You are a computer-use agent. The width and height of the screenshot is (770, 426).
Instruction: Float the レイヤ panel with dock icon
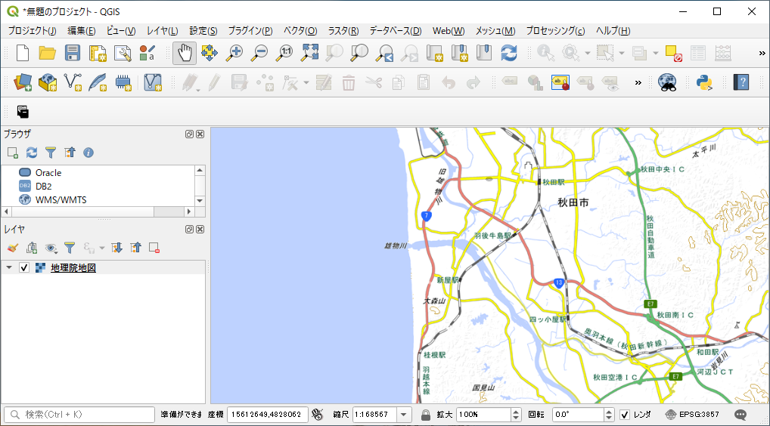(189, 230)
